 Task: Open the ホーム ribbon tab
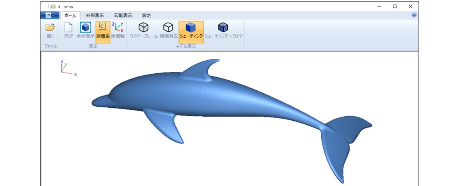click(70, 15)
